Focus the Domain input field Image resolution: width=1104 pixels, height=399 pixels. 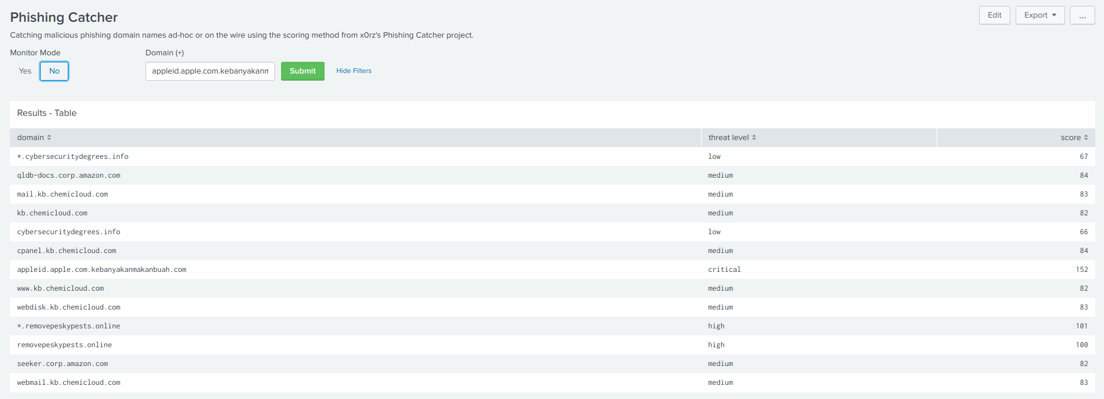pos(210,71)
